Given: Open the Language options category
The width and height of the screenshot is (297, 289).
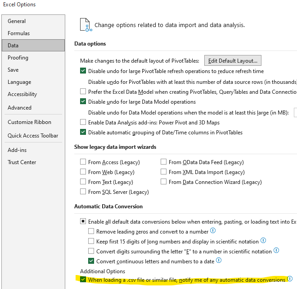Looking at the screenshot, I should click(x=33, y=82).
